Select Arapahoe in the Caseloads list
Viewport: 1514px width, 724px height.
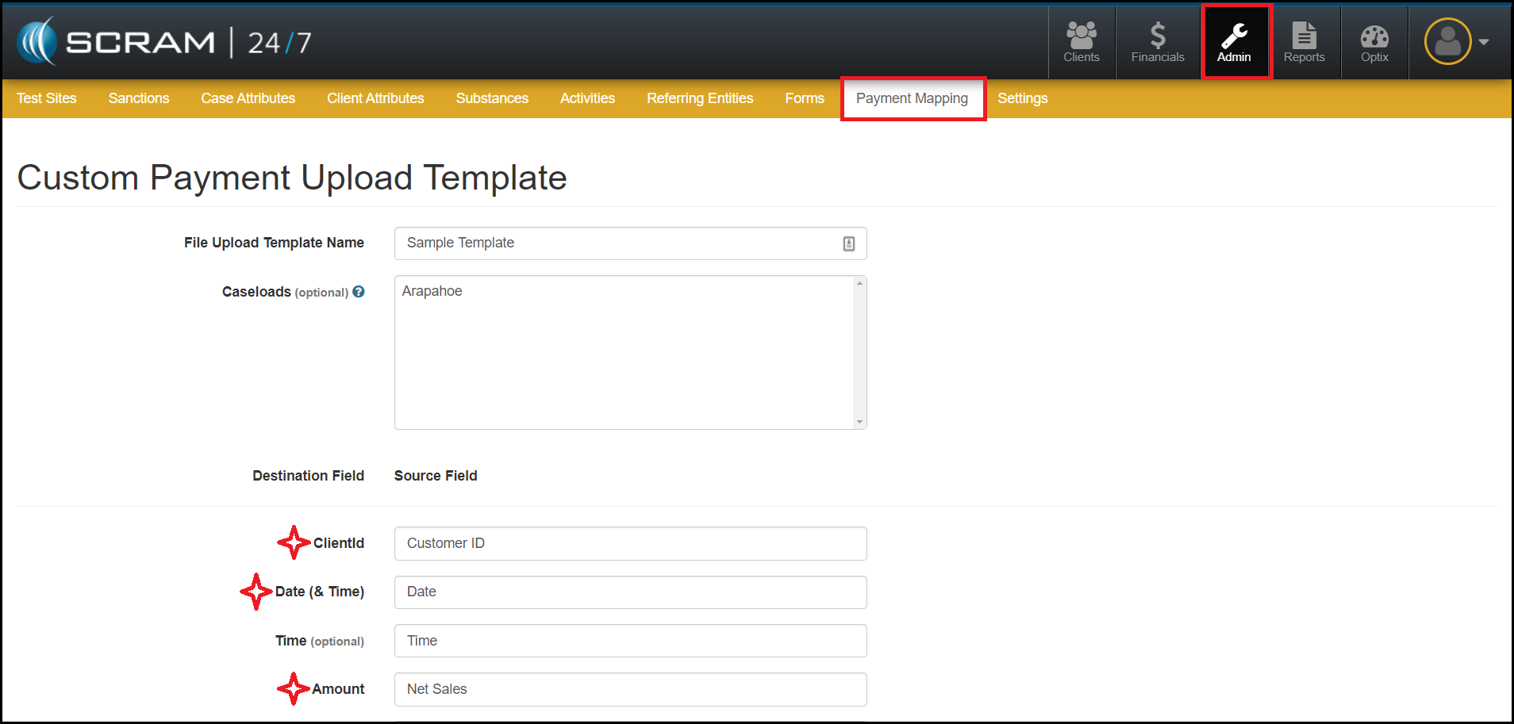tap(432, 291)
